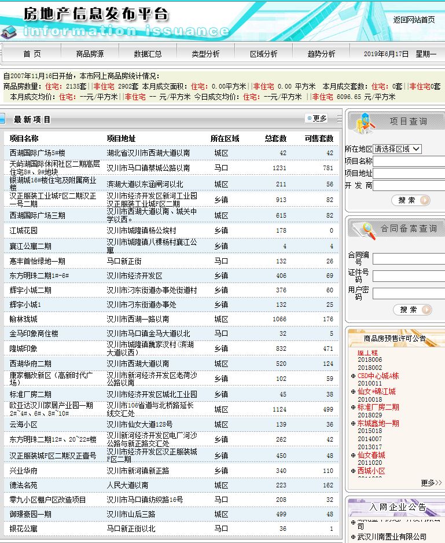
Task: Click permit number 2015018
Action: (x=370, y=431)
